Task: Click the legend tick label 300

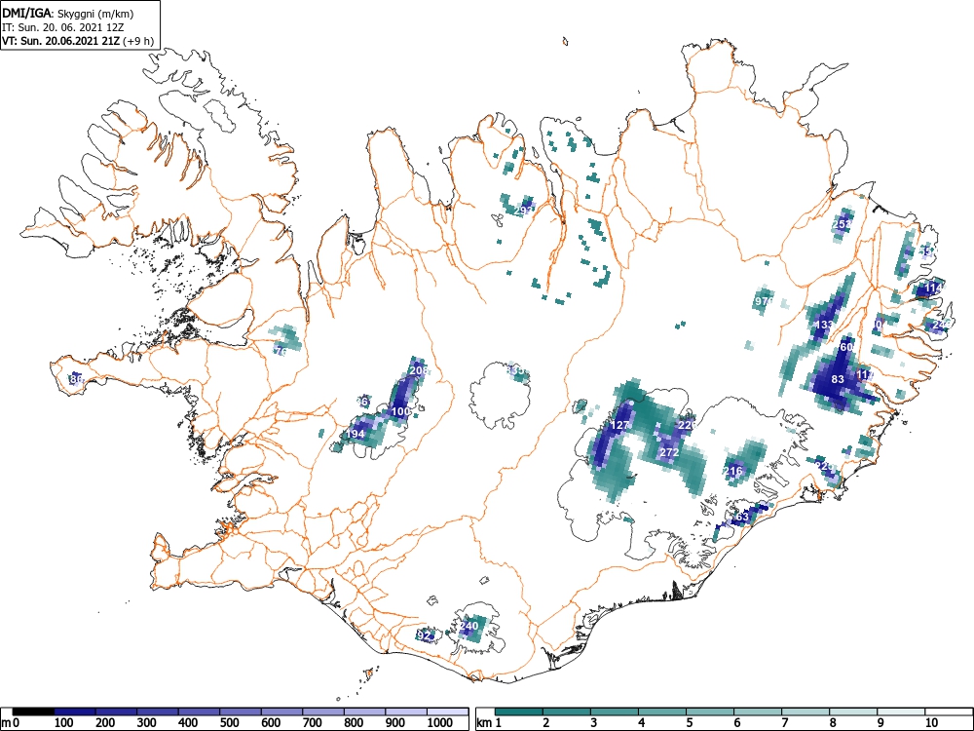Action: [x=147, y=722]
